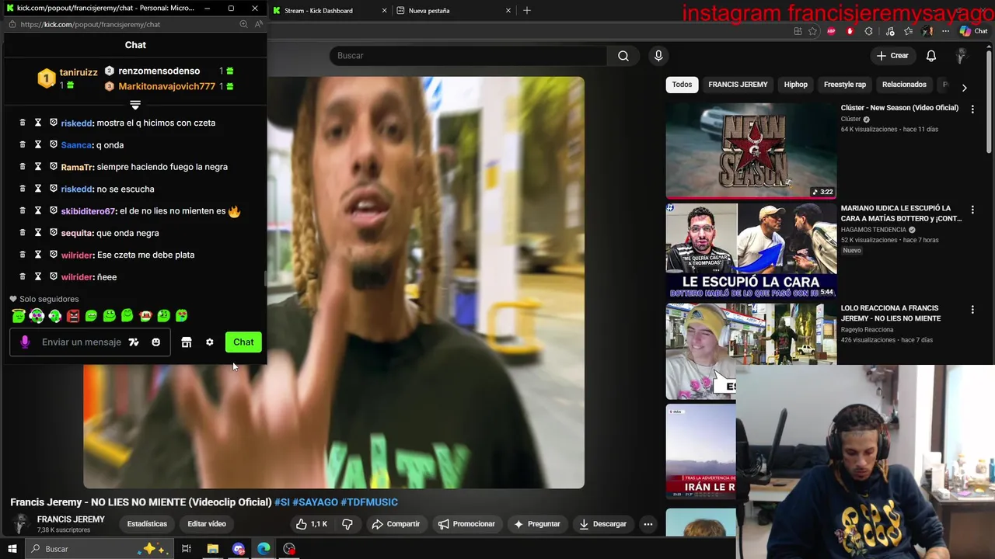This screenshot has width=995, height=559.
Task: Open the media control music icon
Action: [890, 31]
